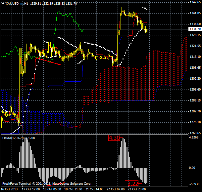The width and height of the screenshot is (202, 192).
Task: Click the 1302.20 price scale value
Action: 194,79
